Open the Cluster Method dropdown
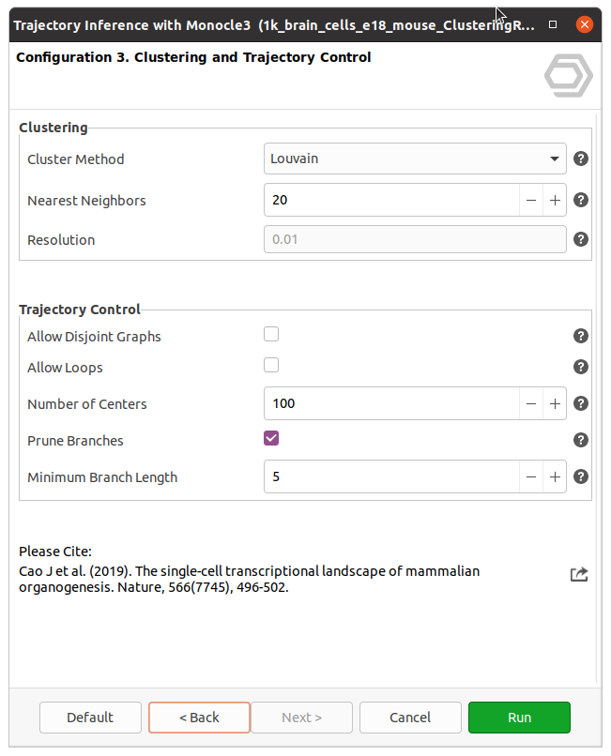This screenshot has height=756, width=611. pos(415,159)
